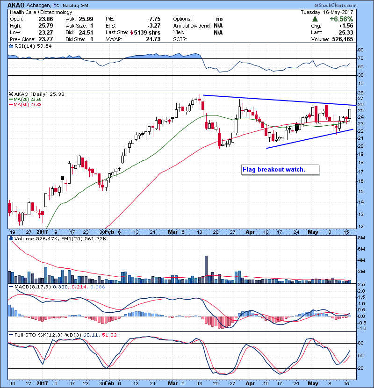Click the Nasdaq GM exchange label

[75, 6]
